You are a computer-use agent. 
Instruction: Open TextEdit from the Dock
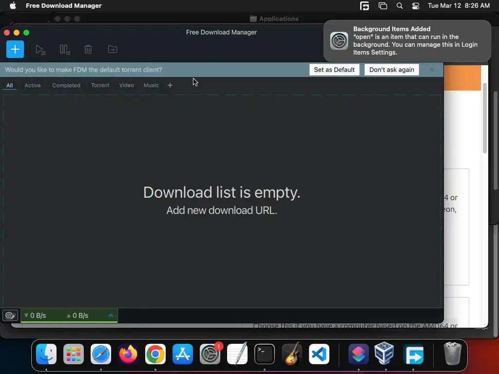[x=237, y=354]
